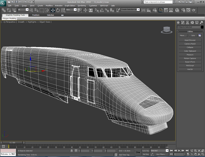Switch to the Hierarchy panel tab
Image resolution: width=205 pixels, height=157 pixels.
coord(188,23)
